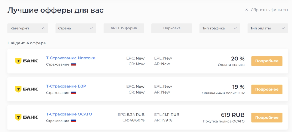This screenshot has width=292, height=132.
Task: Expand the Страна dropdown
Action: click(76, 28)
